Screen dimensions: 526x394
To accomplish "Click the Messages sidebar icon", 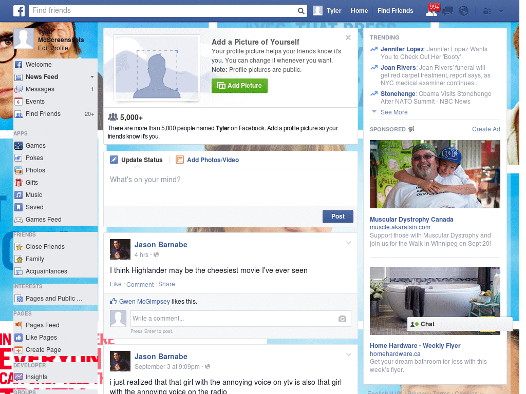I will click(x=18, y=89).
